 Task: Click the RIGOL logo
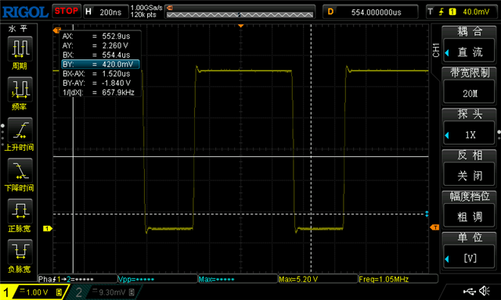(25, 12)
